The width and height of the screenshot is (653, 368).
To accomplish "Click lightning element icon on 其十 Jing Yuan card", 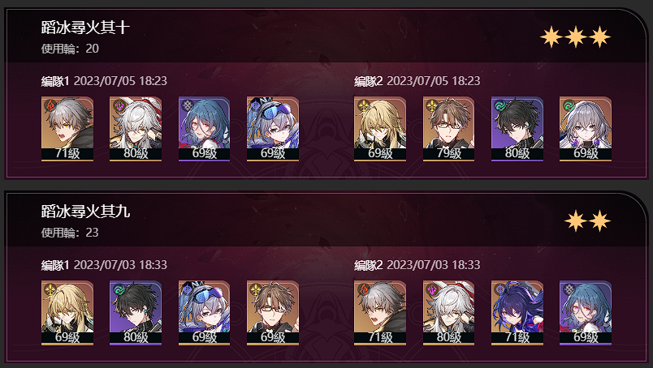I will [119, 105].
